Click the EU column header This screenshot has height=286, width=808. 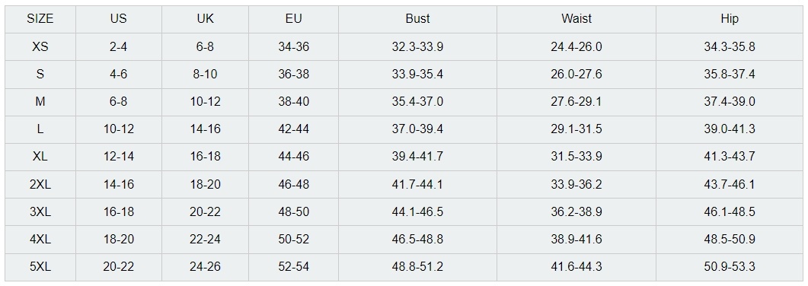tap(294, 19)
